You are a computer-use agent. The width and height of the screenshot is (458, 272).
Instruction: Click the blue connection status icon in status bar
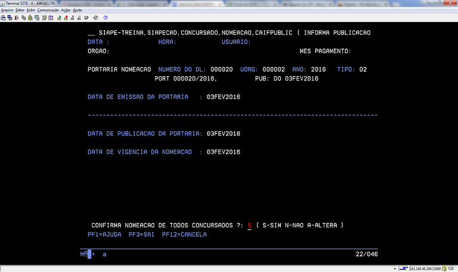click(x=403, y=268)
